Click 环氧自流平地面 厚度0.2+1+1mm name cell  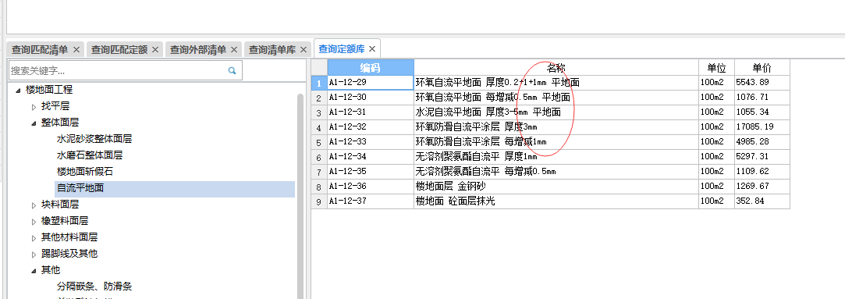tap(556, 83)
